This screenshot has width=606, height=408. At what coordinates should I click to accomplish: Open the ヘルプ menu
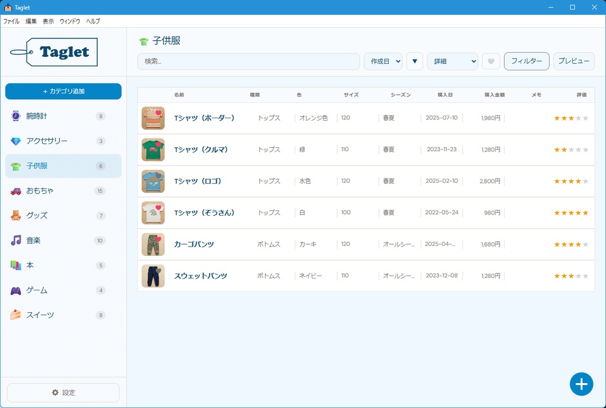(93, 21)
